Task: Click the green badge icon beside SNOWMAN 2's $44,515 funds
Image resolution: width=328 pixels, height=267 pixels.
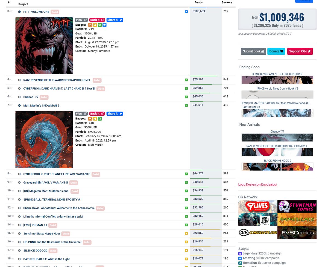Action: (x=186, y=105)
